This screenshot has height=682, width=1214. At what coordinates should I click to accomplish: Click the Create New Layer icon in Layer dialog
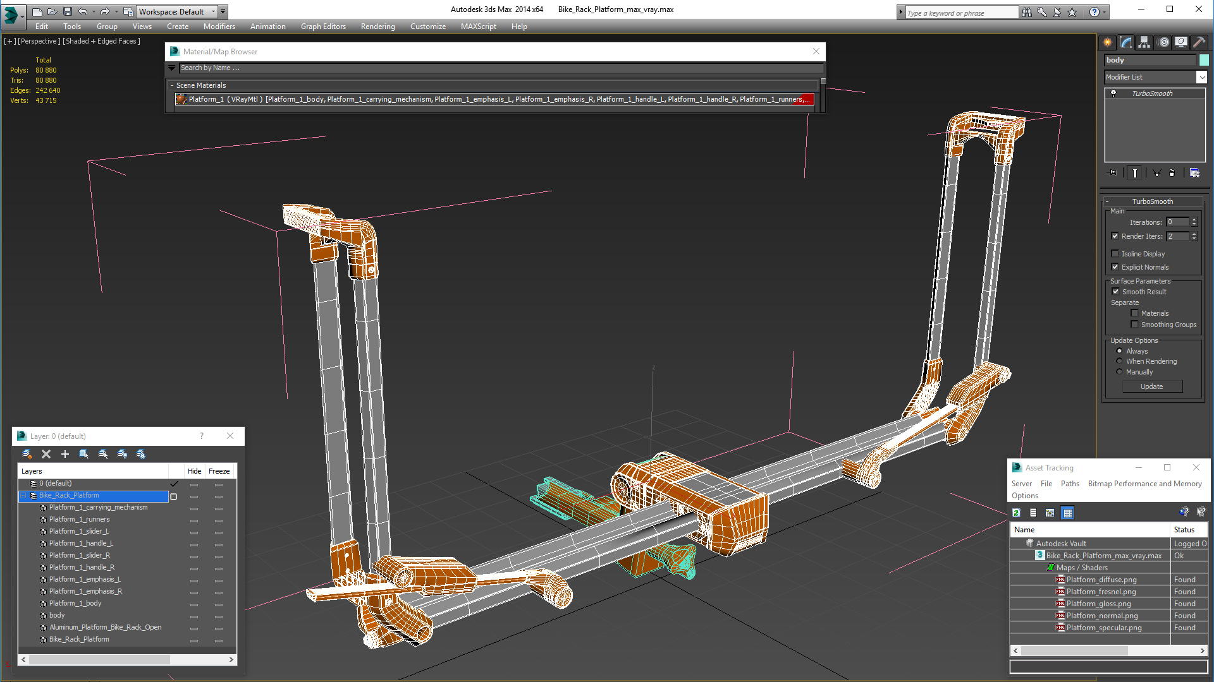point(27,454)
